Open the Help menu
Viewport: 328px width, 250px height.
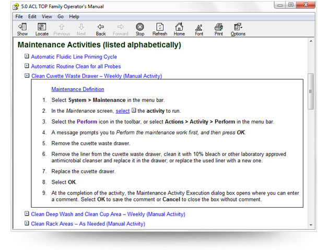coord(74,17)
